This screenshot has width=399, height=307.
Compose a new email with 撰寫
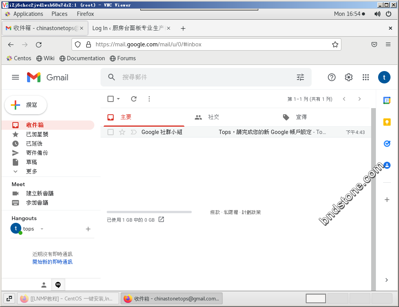pyautogui.click(x=26, y=105)
